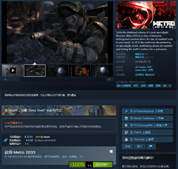This screenshot has width=178, height=169.
Task: Click the Steam Database icon
Action: [126, 118]
